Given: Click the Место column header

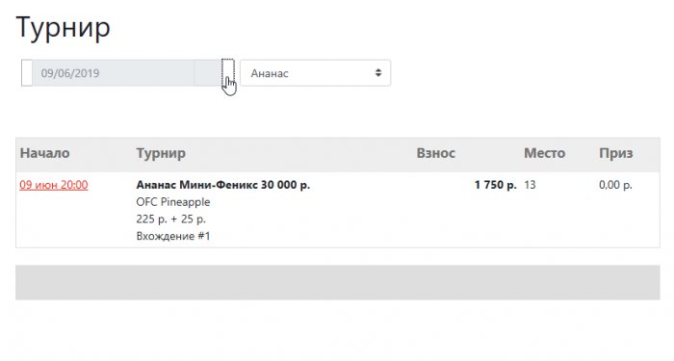Looking at the screenshot, I should pos(544,153).
